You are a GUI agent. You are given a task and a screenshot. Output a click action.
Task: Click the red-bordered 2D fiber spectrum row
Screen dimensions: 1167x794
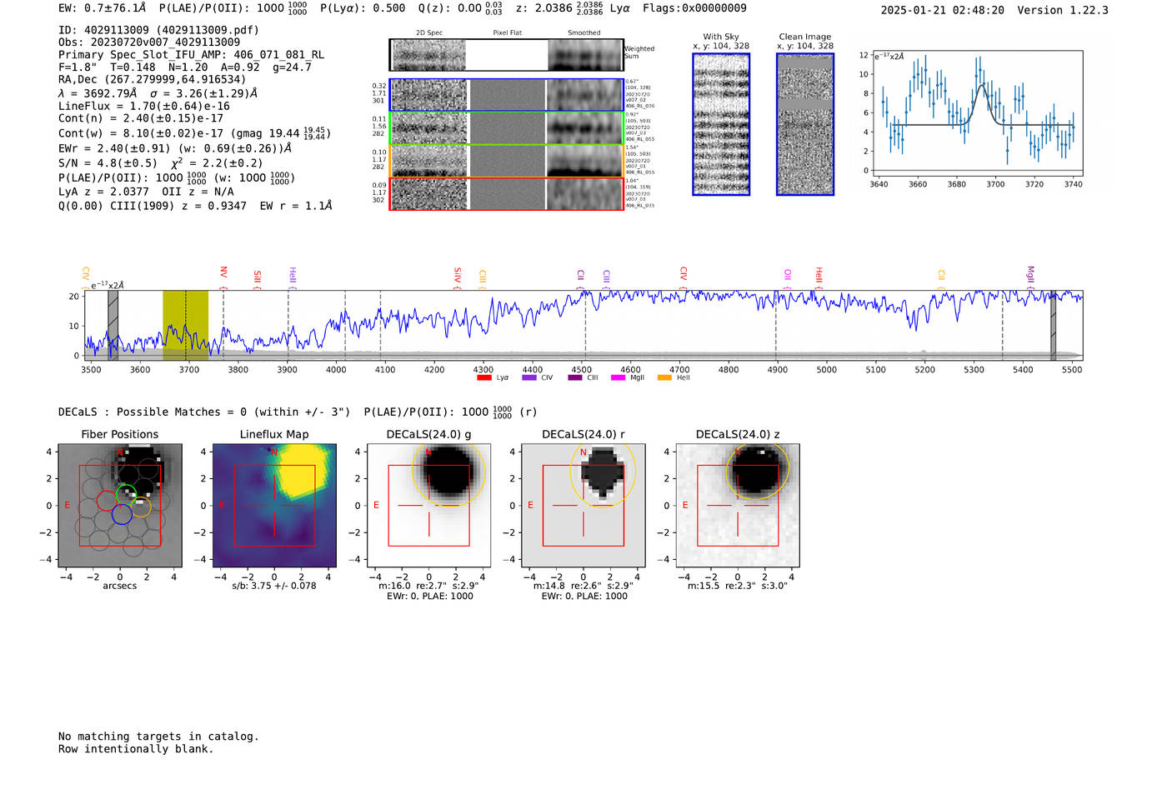pos(506,193)
